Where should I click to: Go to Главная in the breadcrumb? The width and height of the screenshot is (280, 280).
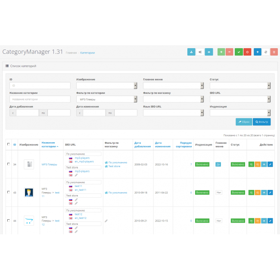71,53
